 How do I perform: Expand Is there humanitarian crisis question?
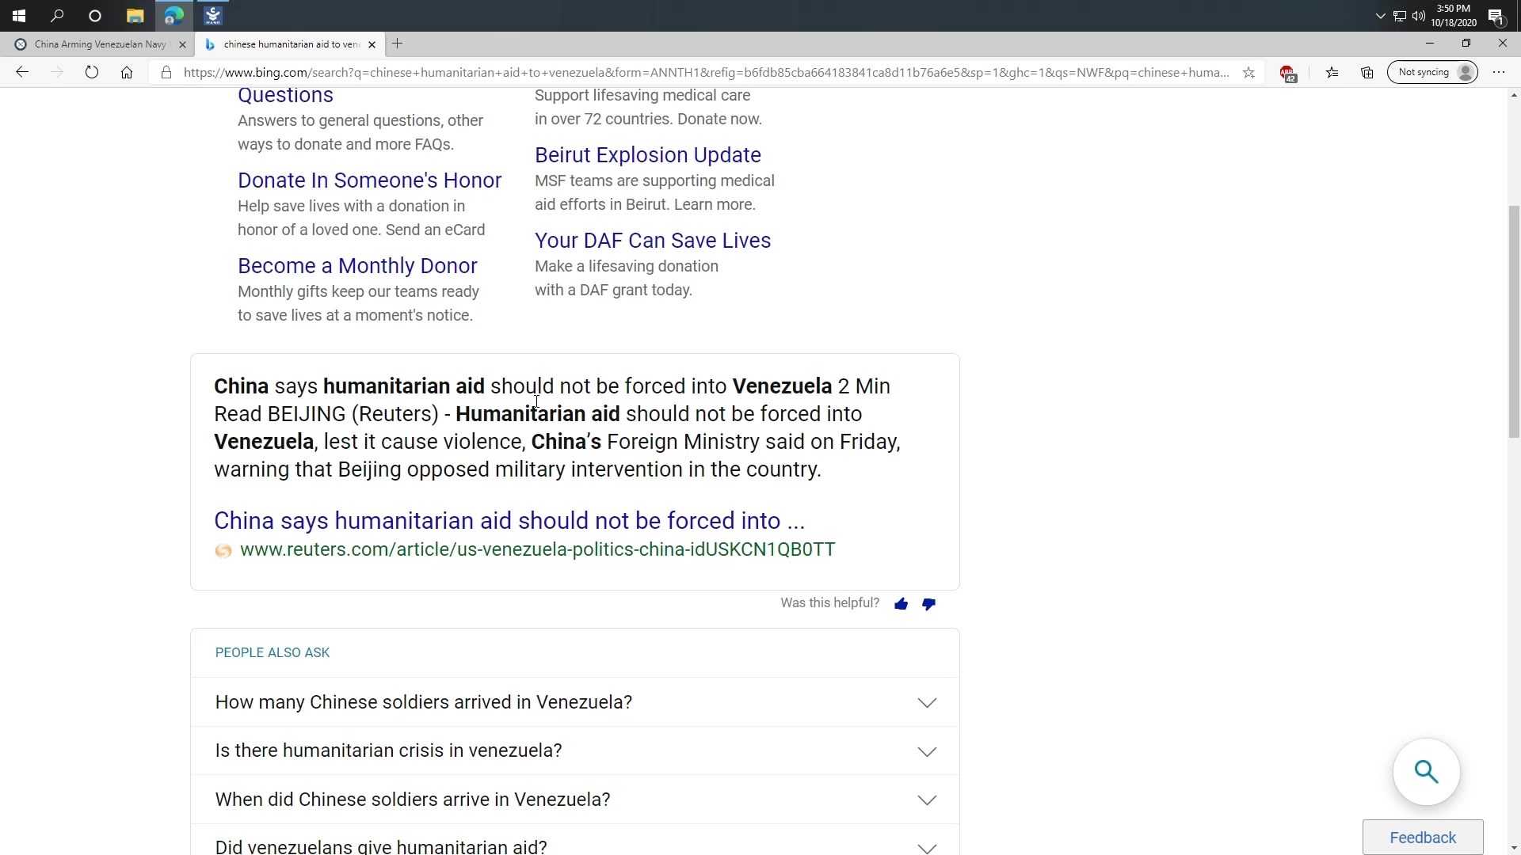click(x=575, y=750)
